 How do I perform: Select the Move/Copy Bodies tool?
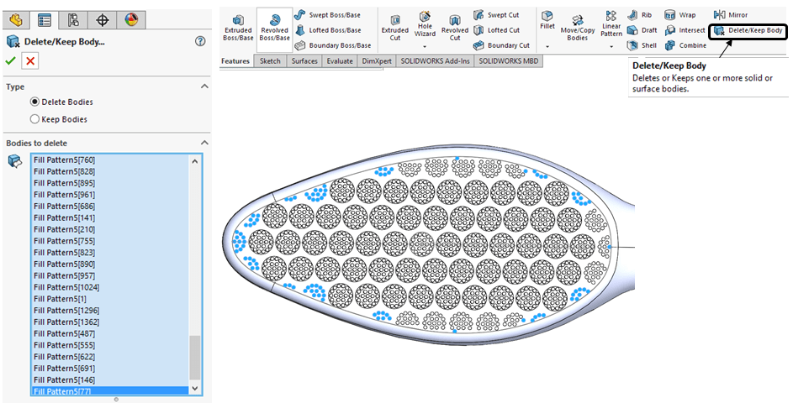coord(578,27)
